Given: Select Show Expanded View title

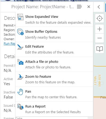Looking at the screenshot, I should point(42,17).
